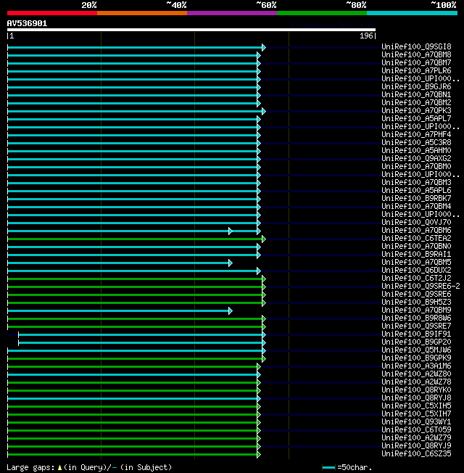Select the UniRef100_B9H5Z3 label
This screenshot has width=464, height=473.
416,303
